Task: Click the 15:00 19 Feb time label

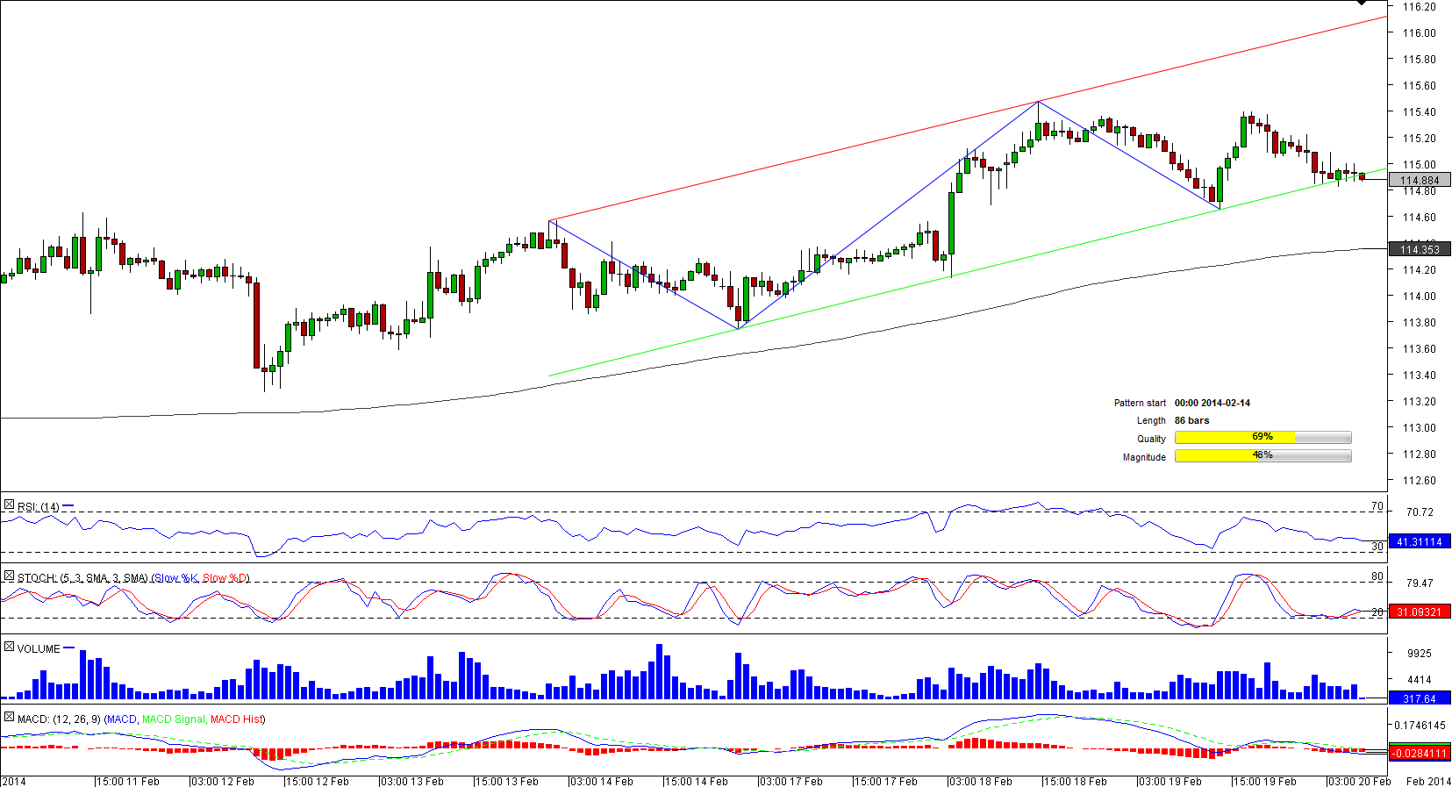Action: (x=1265, y=782)
